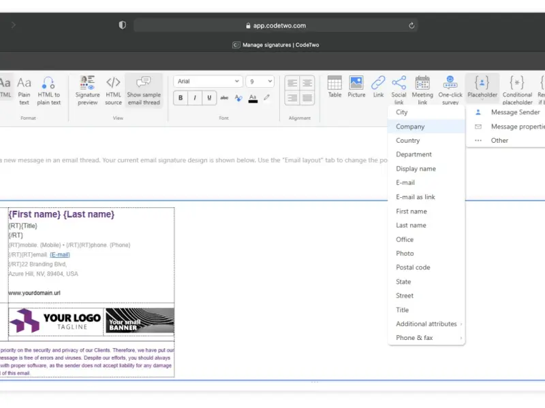The width and height of the screenshot is (545, 408).
Task: Select Company from placeholder list
Action: (x=410, y=126)
